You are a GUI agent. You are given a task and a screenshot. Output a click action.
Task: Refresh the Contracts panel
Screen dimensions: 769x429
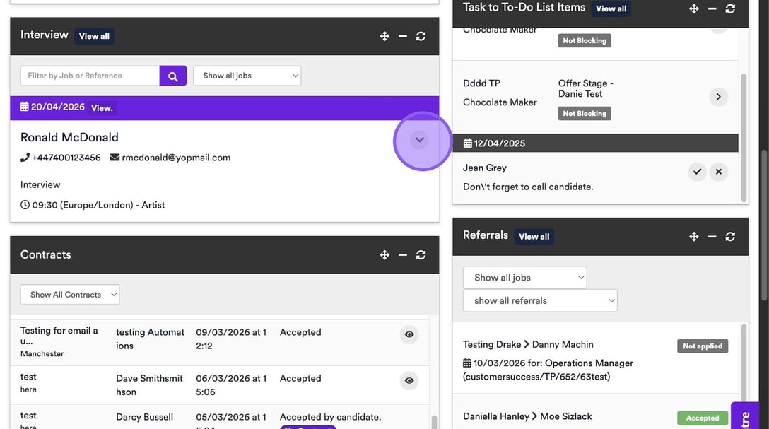point(421,255)
